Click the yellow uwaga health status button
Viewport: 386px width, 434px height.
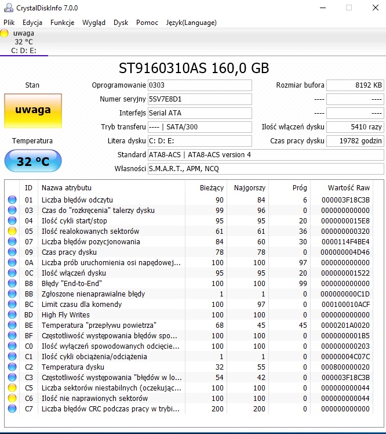tap(33, 111)
